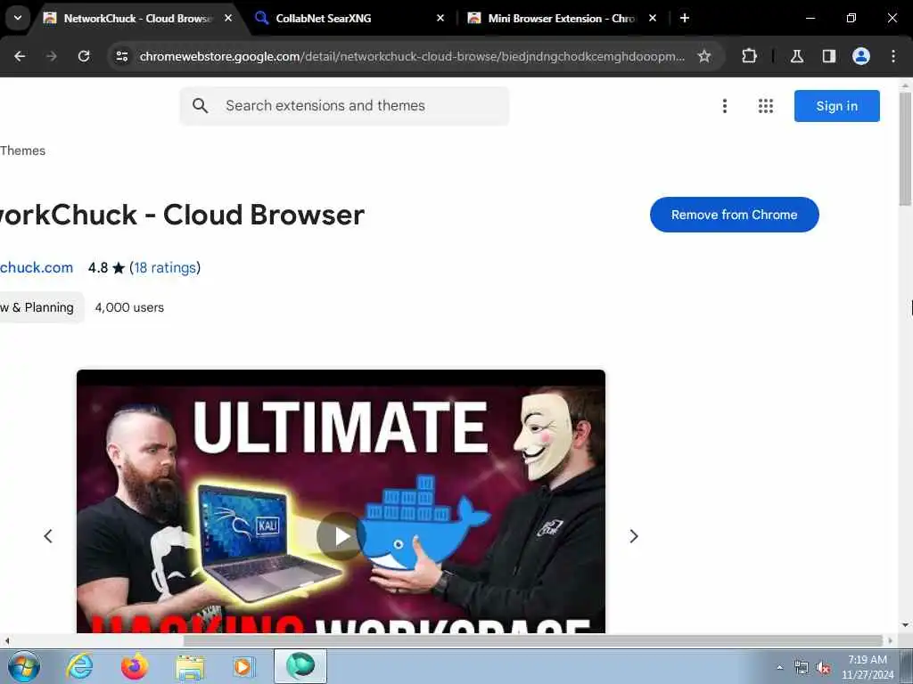Viewport: 913px width, 684px height.
Task: Close the NetworkChuck - Cloud Browser tab
Action: pyautogui.click(x=228, y=18)
